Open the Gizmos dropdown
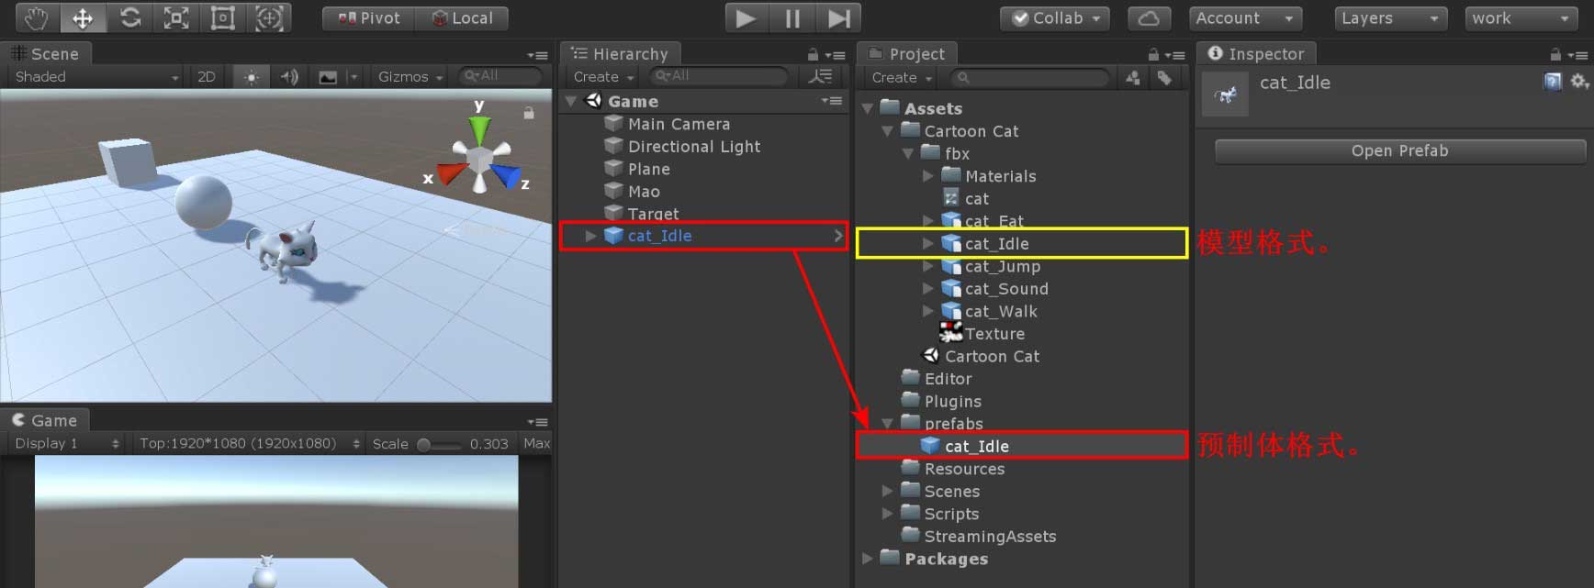Image resolution: width=1594 pixels, height=588 pixels. pyautogui.click(x=410, y=77)
